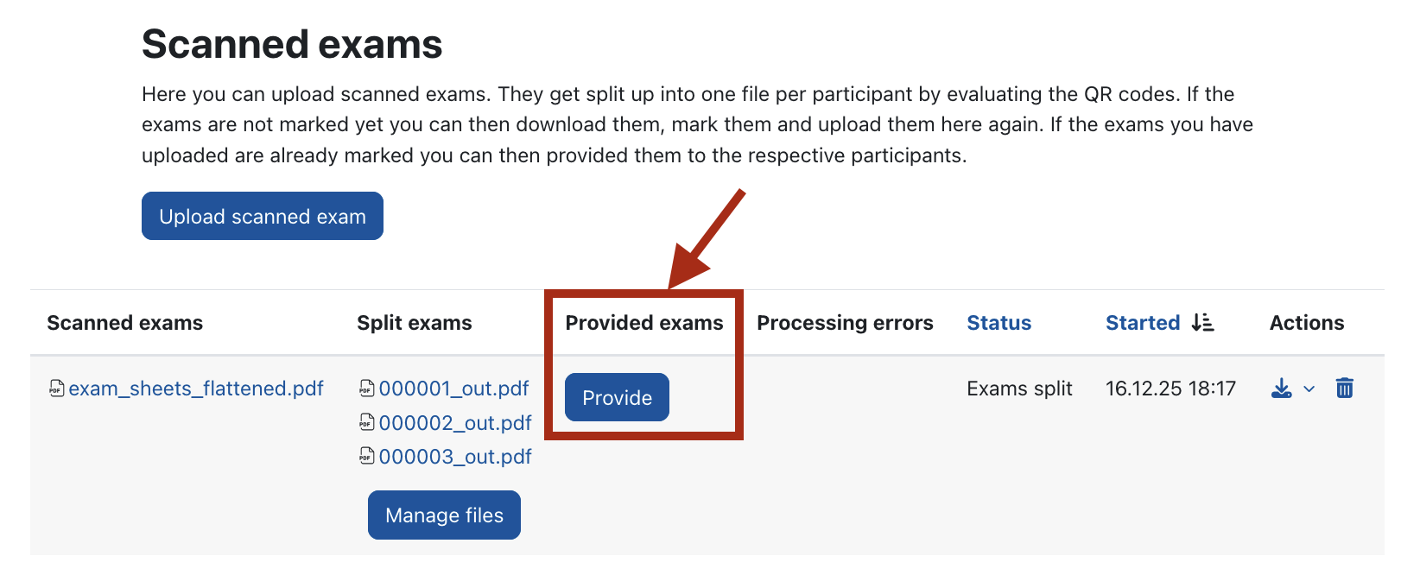The image size is (1401, 575).
Task: Sort table by Status column
Action: tap(998, 323)
